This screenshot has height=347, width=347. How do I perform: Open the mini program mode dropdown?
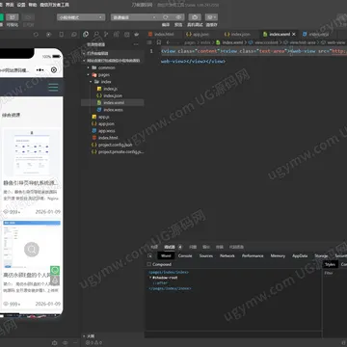tap(81, 17)
